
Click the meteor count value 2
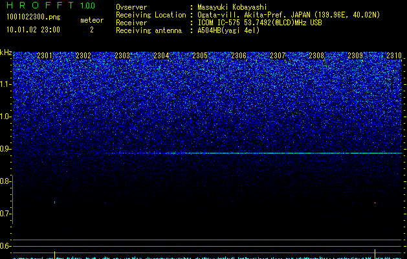tap(92, 30)
